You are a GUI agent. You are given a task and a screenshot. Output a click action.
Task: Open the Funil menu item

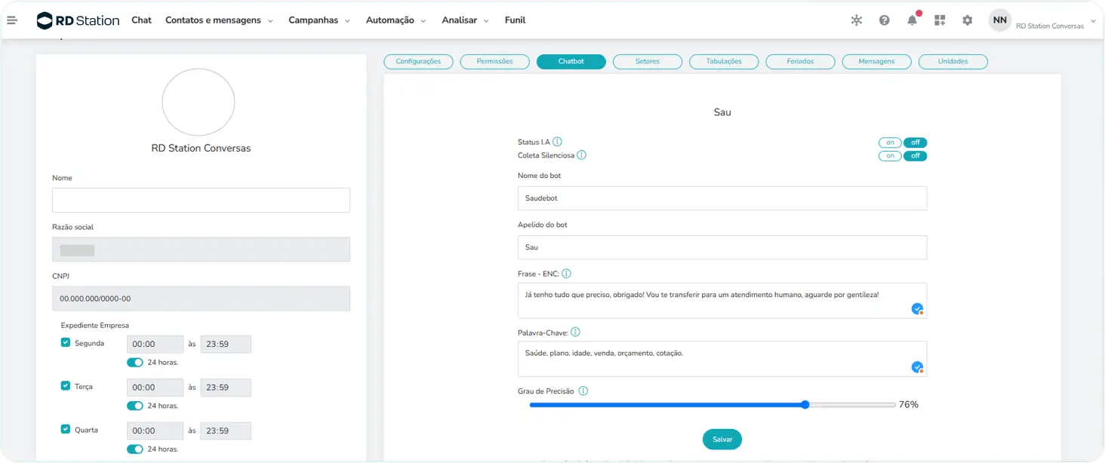(x=516, y=20)
